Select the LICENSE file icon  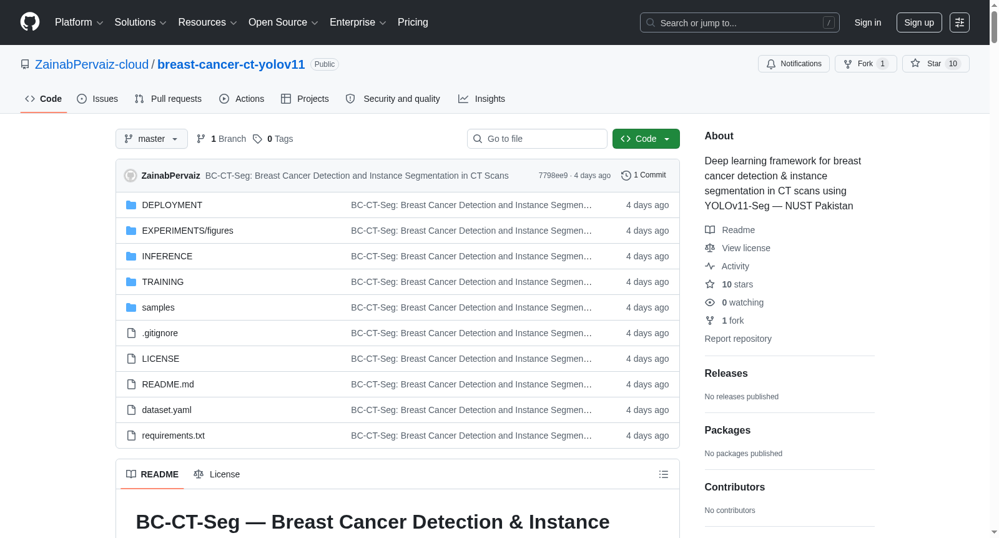pos(131,359)
